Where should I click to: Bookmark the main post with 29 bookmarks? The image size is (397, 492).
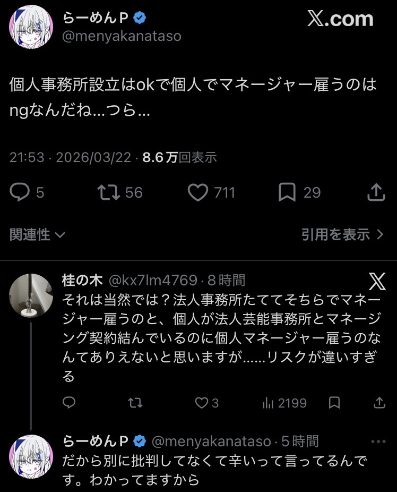click(x=287, y=192)
